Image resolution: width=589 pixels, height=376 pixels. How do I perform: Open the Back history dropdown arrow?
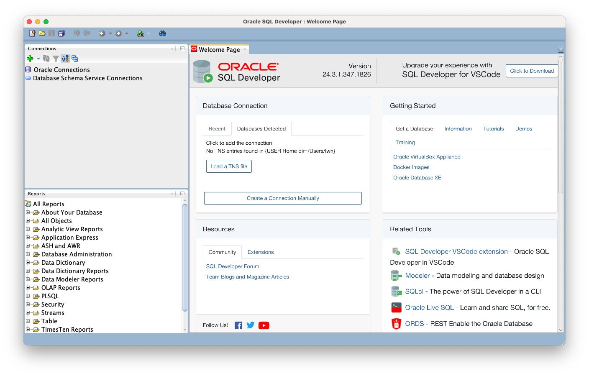[x=110, y=33]
